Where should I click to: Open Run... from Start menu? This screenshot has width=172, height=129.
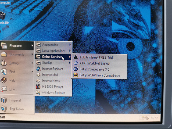click(x=17, y=89)
